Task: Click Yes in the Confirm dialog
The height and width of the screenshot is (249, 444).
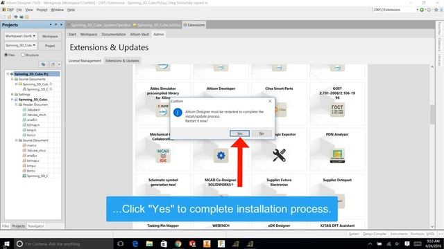Action: point(239,133)
